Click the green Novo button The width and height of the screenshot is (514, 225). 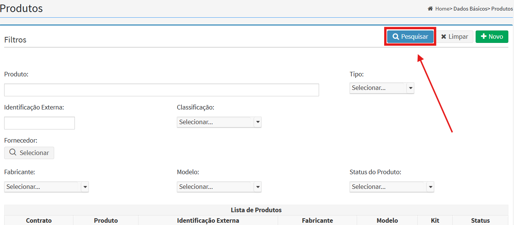tap(492, 36)
